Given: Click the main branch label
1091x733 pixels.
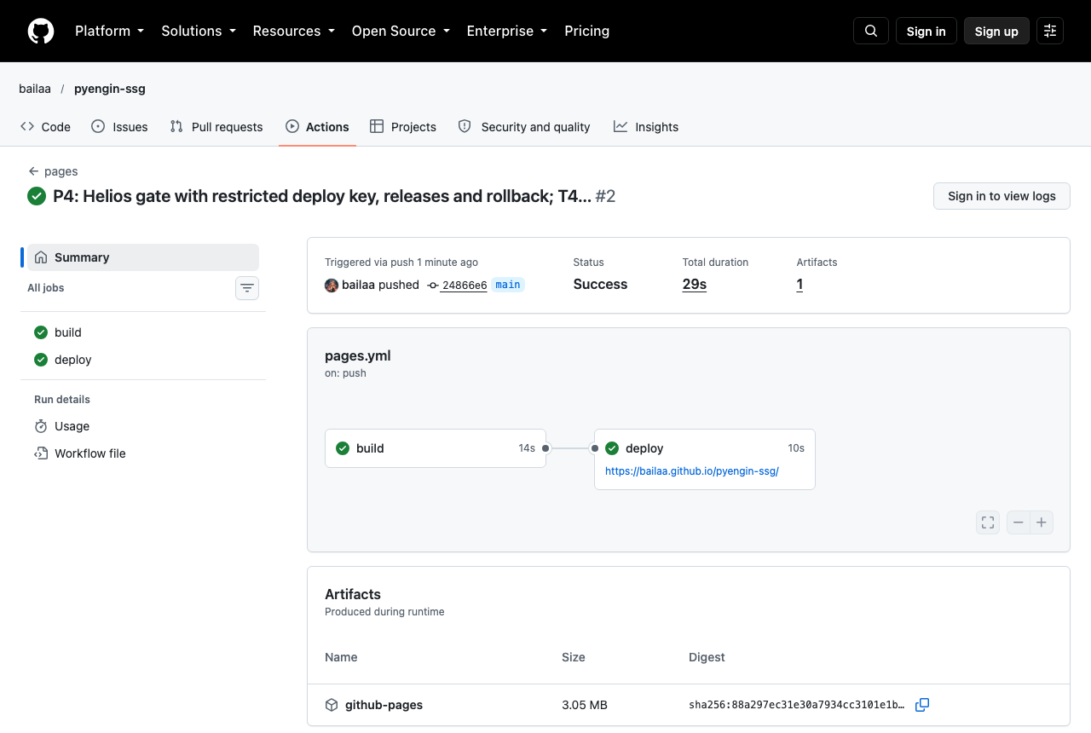Looking at the screenshot, I should (x=508, y=285).
